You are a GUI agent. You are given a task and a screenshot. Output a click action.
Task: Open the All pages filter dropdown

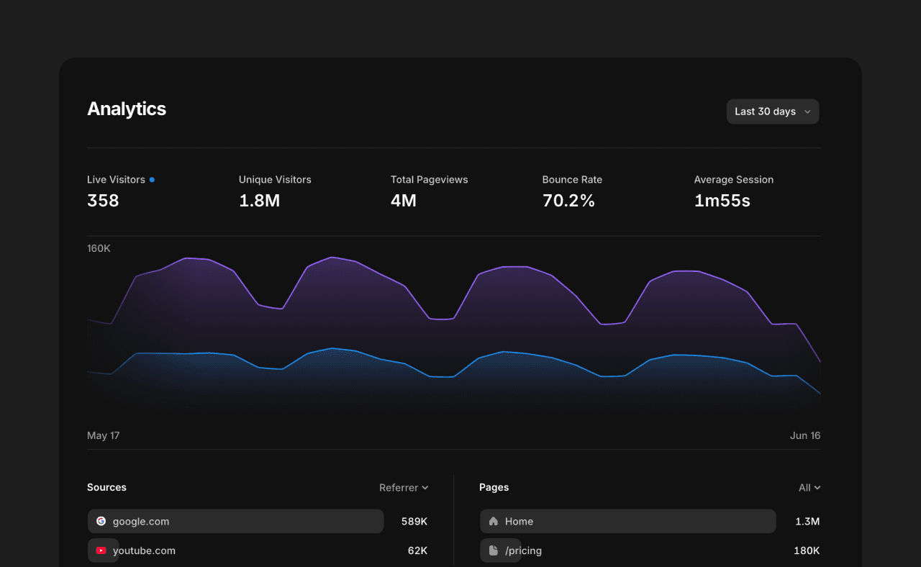pos(809,488)
